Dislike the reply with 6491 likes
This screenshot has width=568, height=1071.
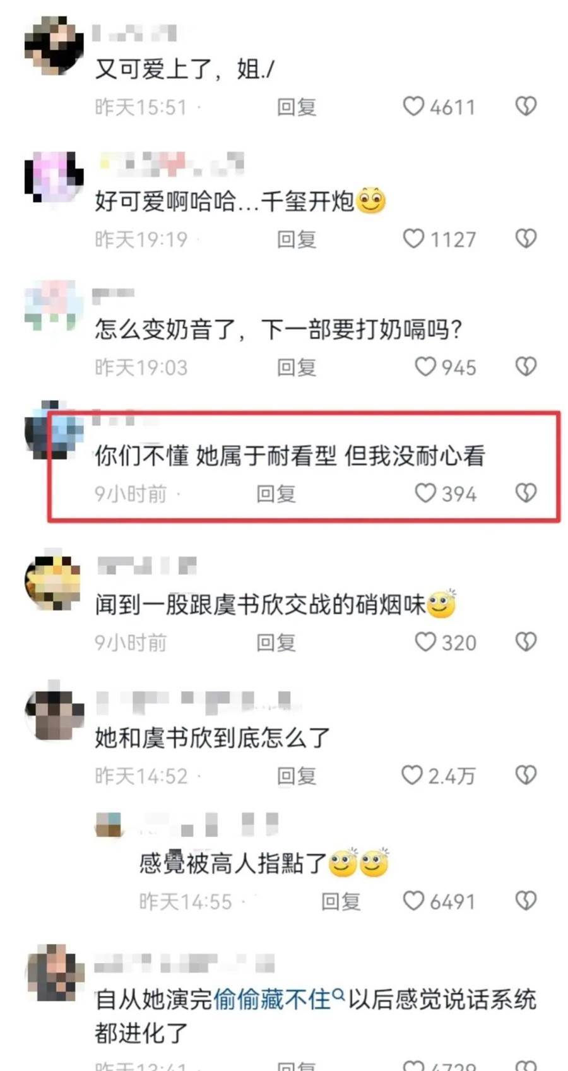pos(526,901)
